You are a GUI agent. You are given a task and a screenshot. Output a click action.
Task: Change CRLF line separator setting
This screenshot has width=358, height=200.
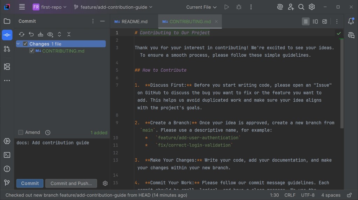coord(290,195)
